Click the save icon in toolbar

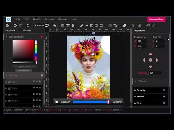tap(7, 25)
